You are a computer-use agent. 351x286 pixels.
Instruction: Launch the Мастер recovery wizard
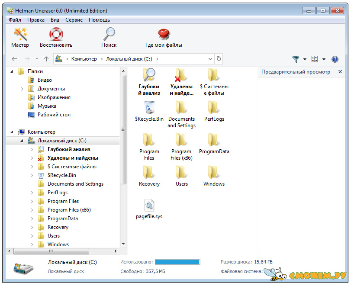click(x=20, y=37)
